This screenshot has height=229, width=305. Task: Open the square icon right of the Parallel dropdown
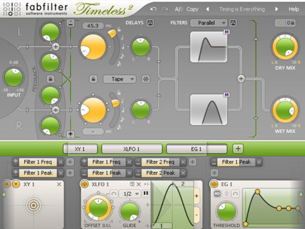pyautogui.click(x=233, y=23)
